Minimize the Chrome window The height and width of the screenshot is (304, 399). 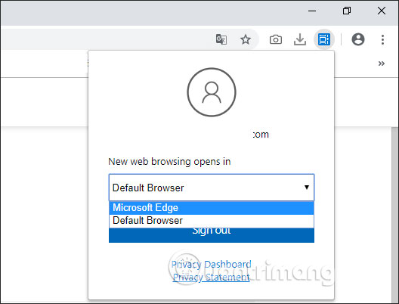312,11
